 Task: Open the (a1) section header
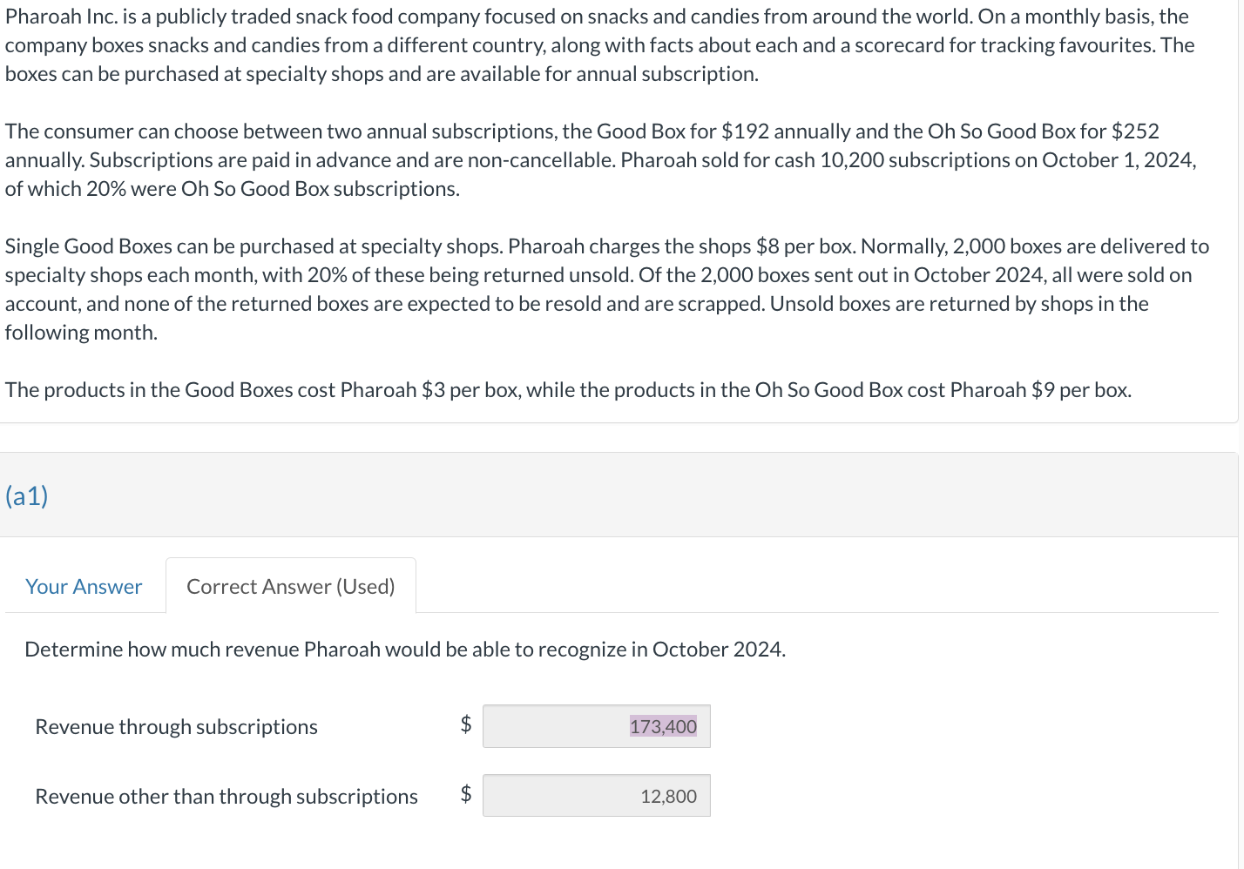click(x=26, y=495)
